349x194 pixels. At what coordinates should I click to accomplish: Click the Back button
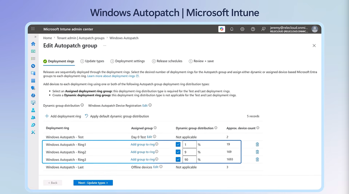click(x=52, y=183)
